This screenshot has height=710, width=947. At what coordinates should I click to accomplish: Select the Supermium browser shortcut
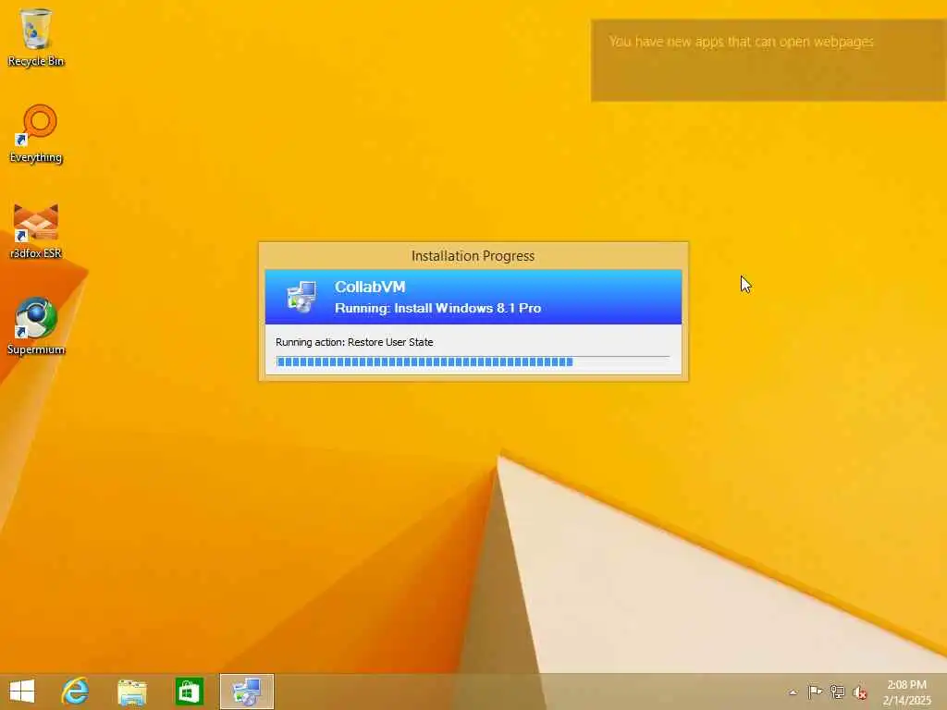[36, 326]
